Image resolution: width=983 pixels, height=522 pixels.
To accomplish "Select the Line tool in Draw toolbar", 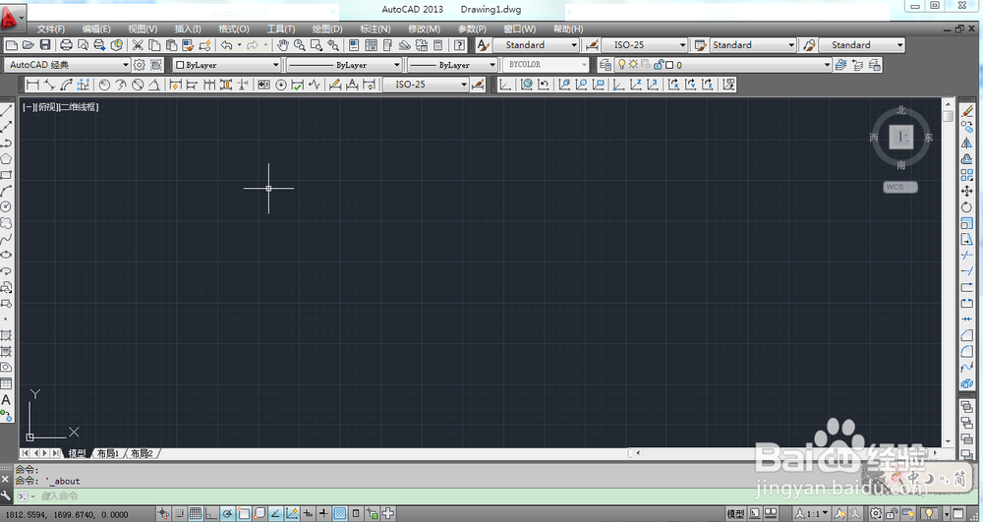I will tap(6, 111).
